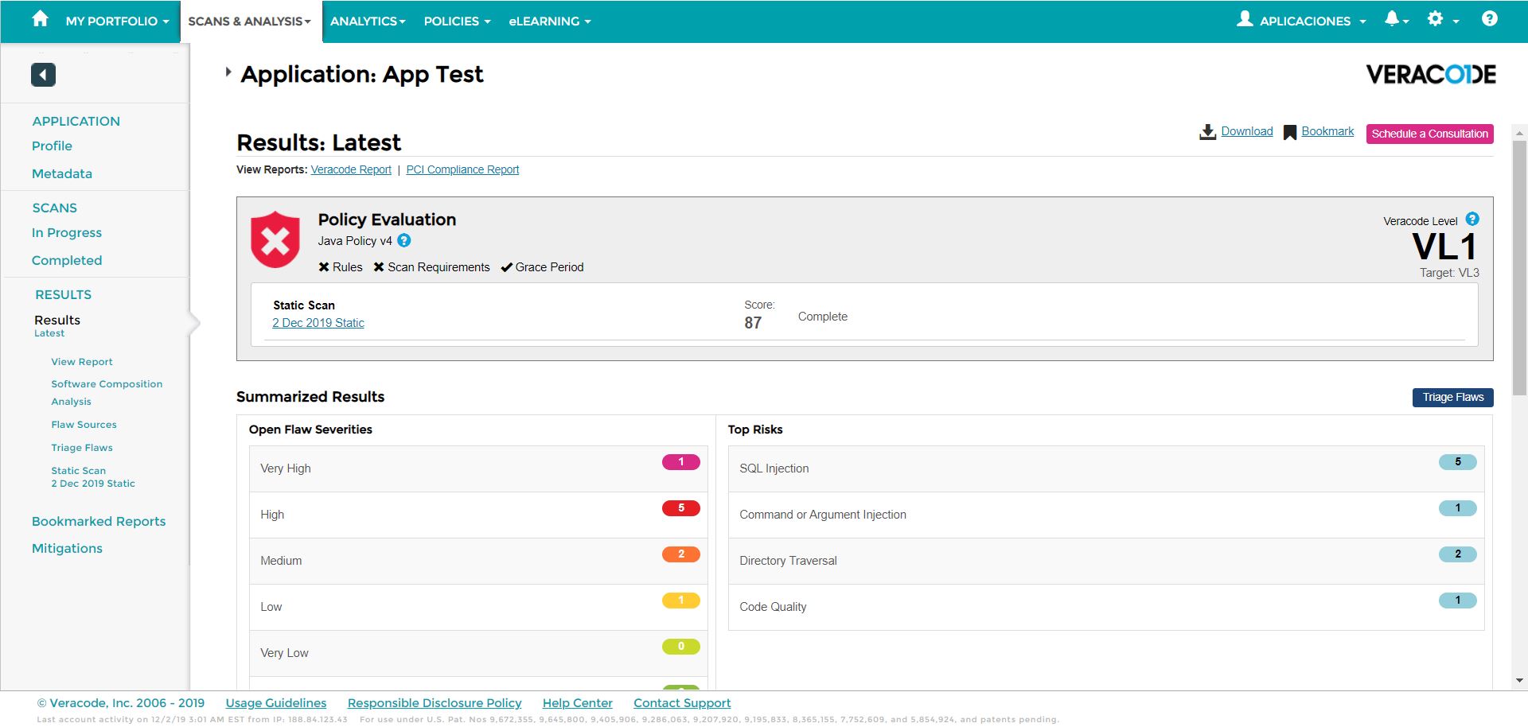
Task: Open Software Composition Analysis
Action: (107, 392)
